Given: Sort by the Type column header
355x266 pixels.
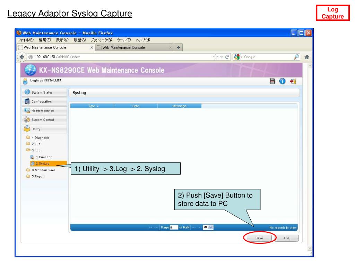Looking at the screenshot, I should (x=92, y=106).
